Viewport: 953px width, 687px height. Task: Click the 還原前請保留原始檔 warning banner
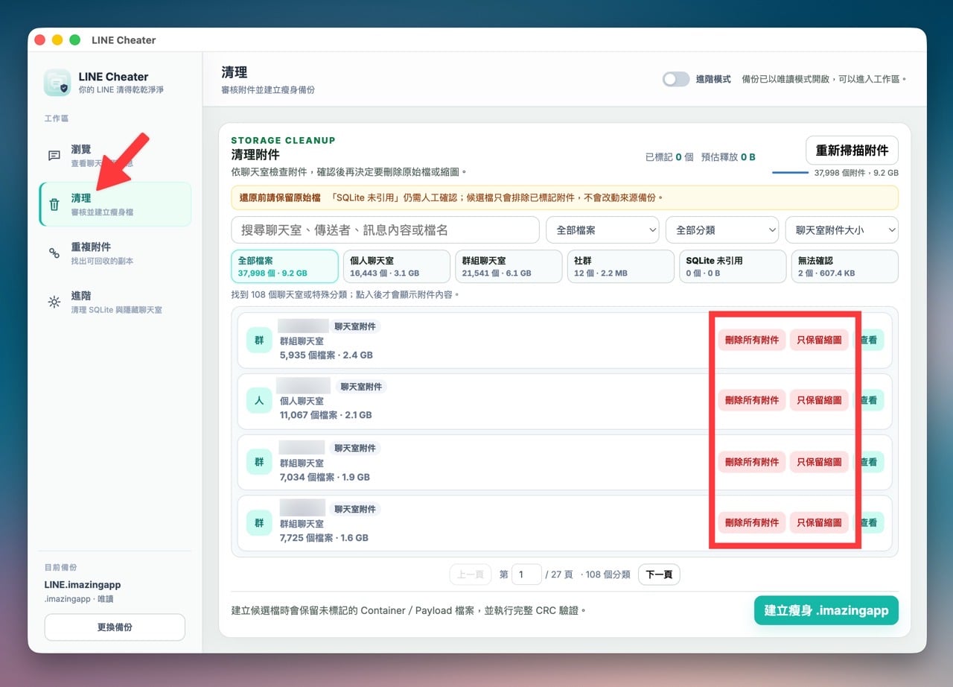(x=565, y=197)
